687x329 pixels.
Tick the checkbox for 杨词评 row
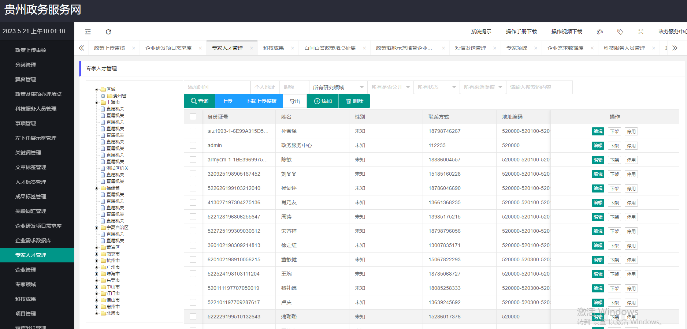point(193,188)
